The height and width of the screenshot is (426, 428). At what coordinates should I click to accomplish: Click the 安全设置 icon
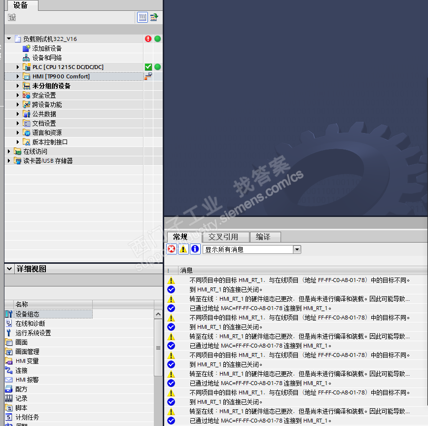pos(26,95)
